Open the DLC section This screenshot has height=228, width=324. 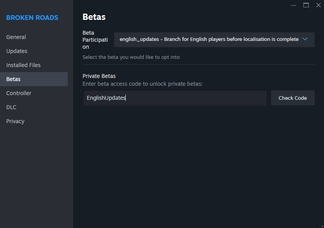pos(34,108)
